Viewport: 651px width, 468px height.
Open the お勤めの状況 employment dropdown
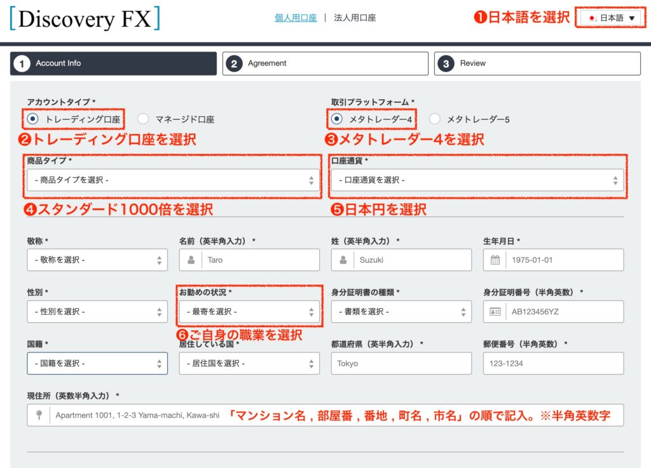pyautogui.click(x=249, y=312)
